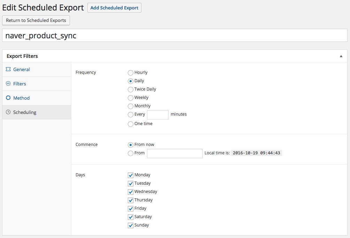Click the Scheduling tab clock icon

click(x=8, y=112)
